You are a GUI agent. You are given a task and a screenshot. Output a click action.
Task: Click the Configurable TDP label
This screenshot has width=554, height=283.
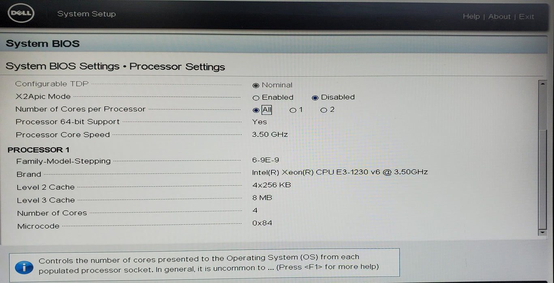pyautogui.click(x=52, y=84)
